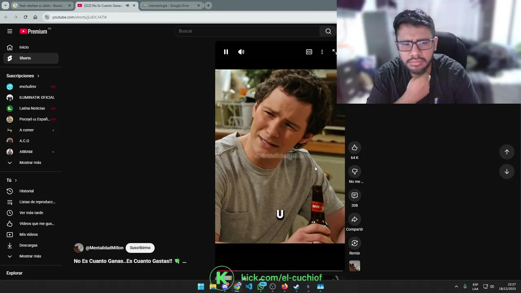The height and width of the screenshot is (293, 521).
Task: Open ILUMINATIK OFICIAL channel
Action: coord(31,98)
